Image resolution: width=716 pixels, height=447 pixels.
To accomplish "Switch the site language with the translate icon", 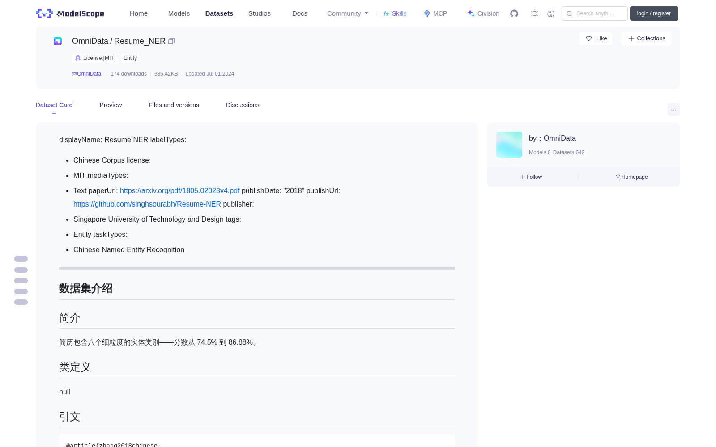I will pos(551,13).
